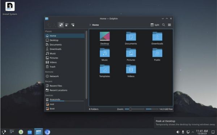
Task: Open the application launcher in taskbar
Action: 4,132
